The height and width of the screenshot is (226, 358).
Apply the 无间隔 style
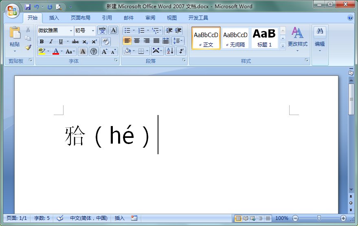[x=235, y=38]
